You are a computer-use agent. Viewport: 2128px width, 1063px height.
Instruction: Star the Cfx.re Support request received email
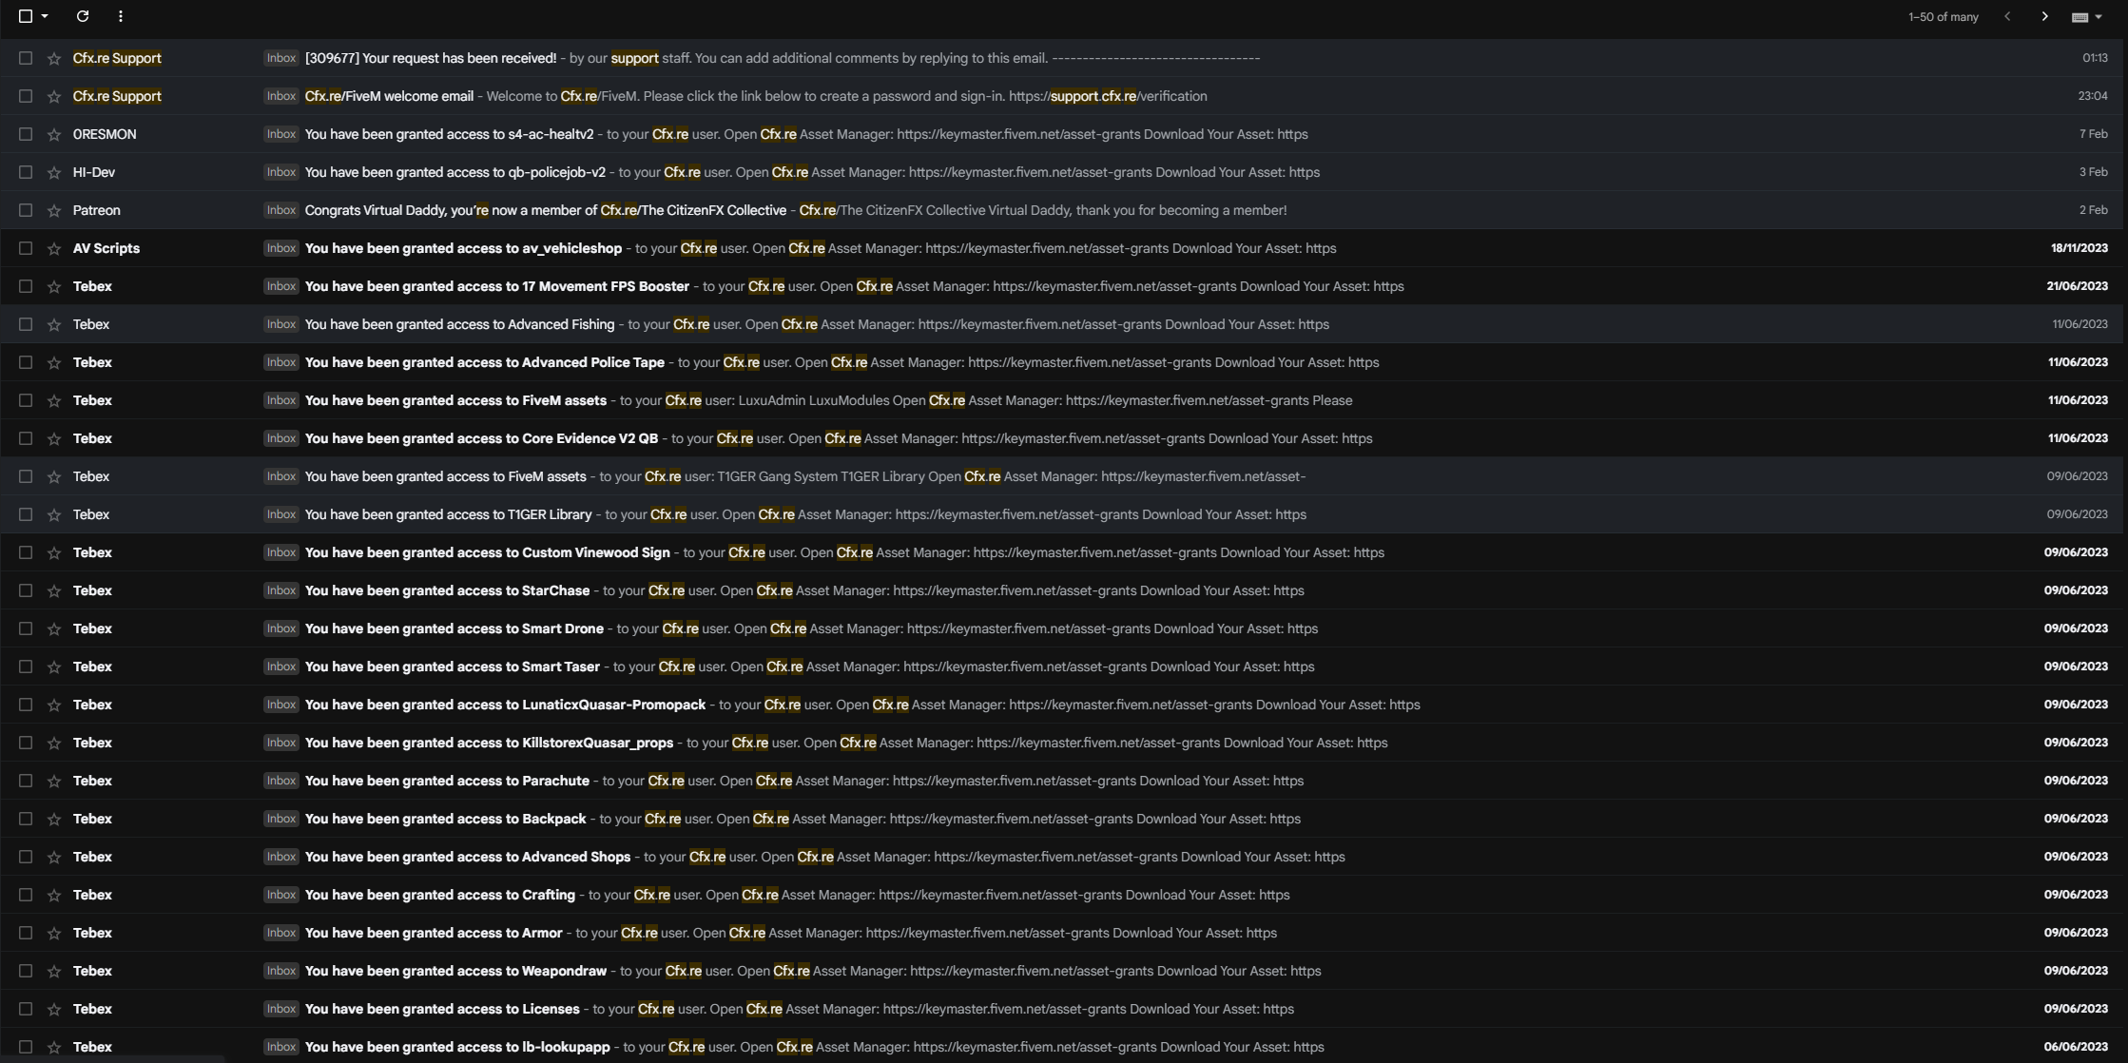[54, 58]
